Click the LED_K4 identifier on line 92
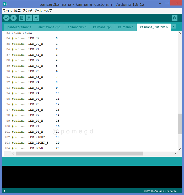This screenshot has height=195, width=184. (34, 82)
